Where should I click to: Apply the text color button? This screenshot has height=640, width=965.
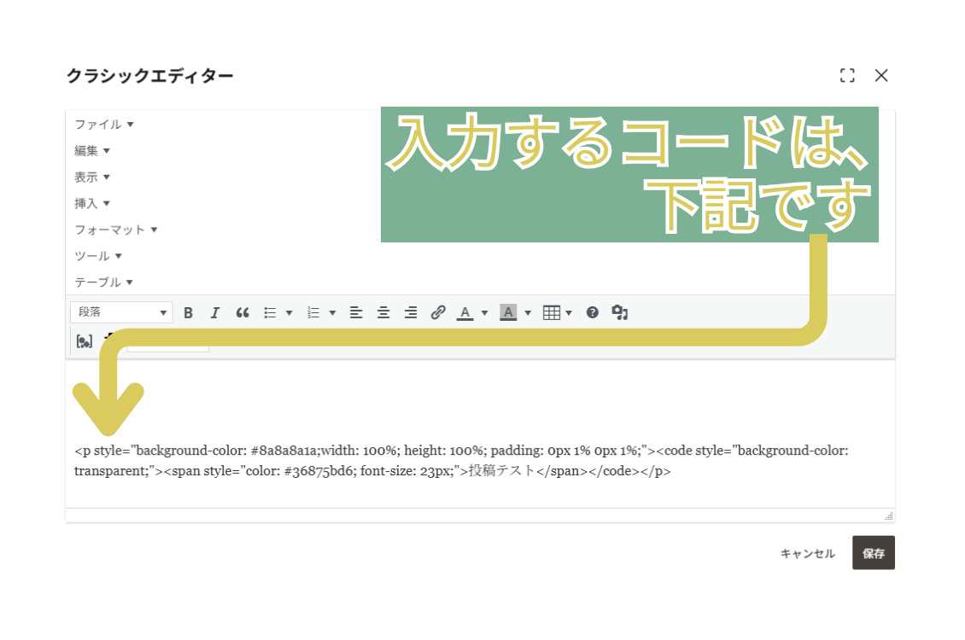coord(465,313)
